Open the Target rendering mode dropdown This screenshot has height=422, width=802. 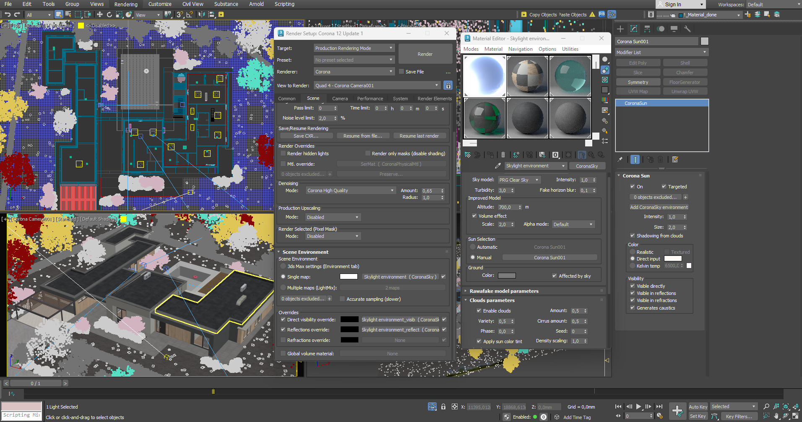tap(354, 48)
